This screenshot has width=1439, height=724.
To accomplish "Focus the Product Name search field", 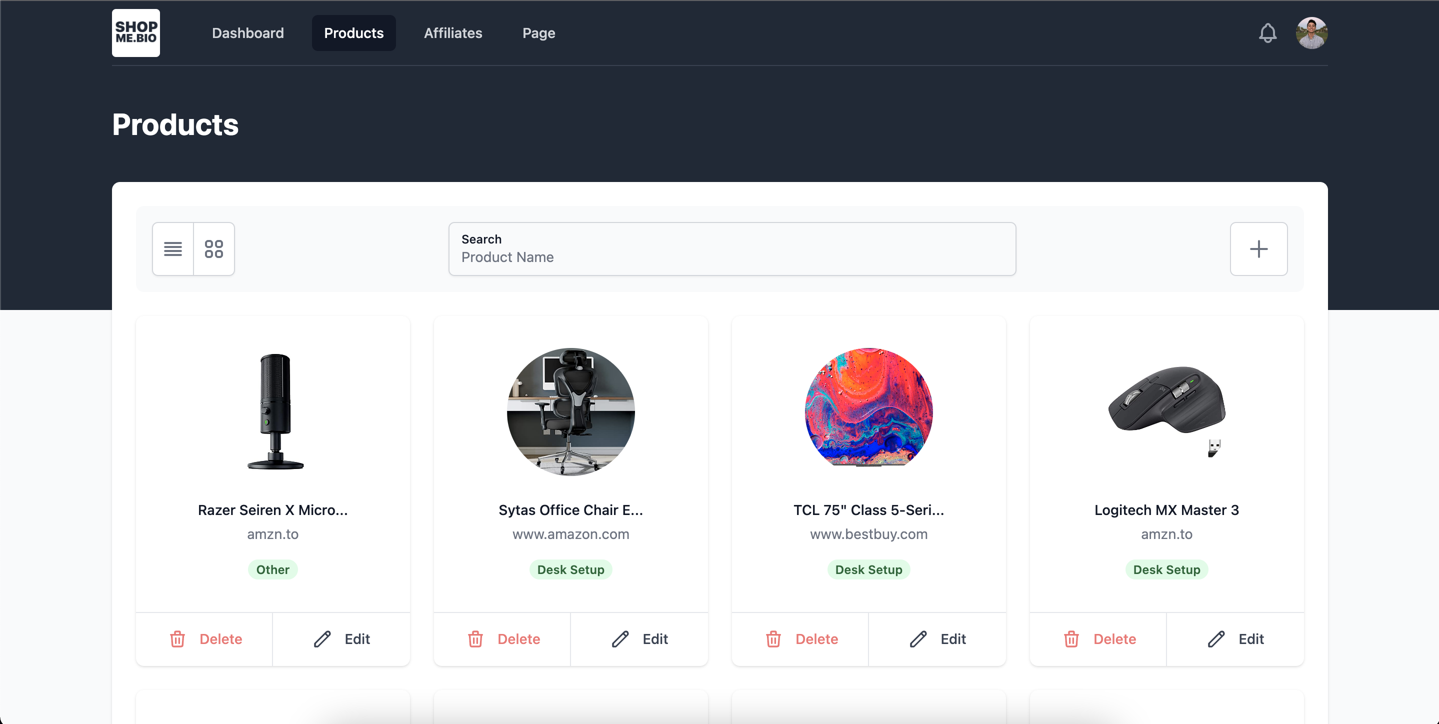I will point(732,256).
